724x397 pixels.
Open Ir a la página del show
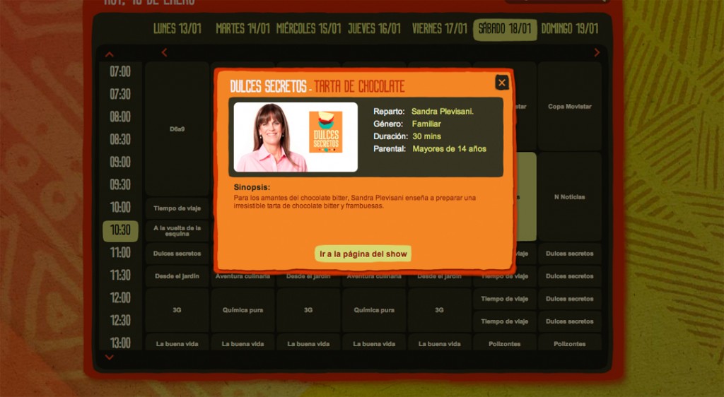point(363,254)
